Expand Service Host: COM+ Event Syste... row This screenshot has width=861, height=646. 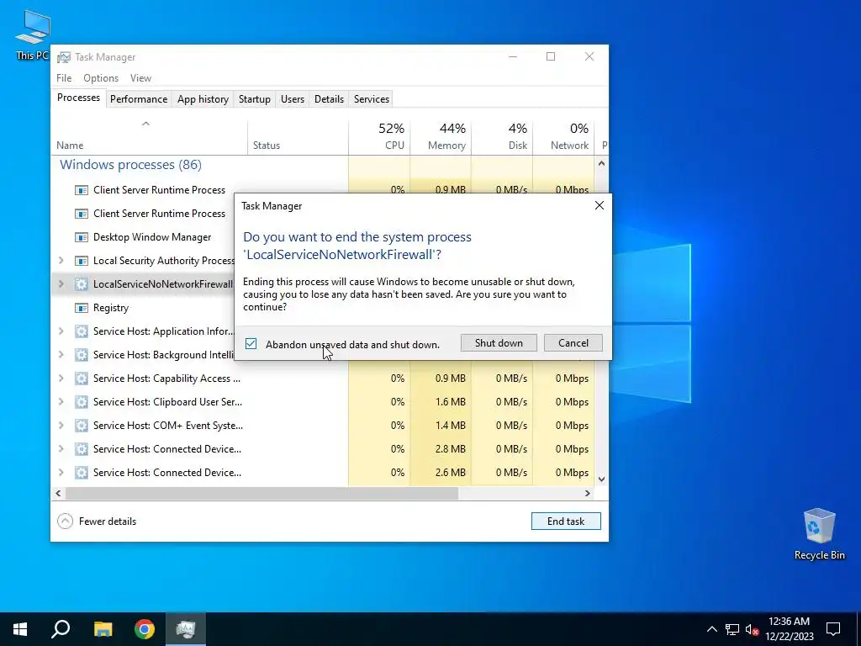pos(61,426)
